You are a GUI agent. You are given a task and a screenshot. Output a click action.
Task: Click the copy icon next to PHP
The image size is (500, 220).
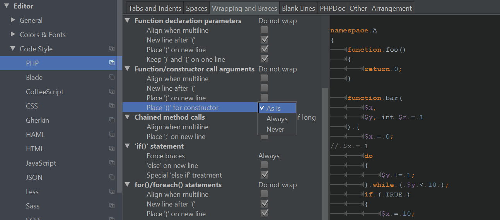[112, 63]
